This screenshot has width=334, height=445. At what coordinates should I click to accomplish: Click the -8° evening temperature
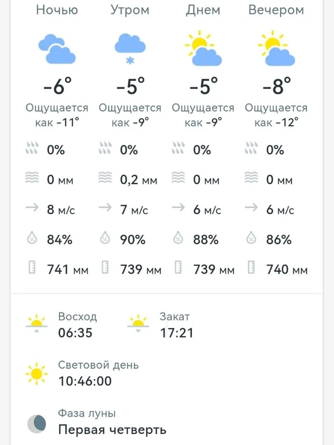click(x=276, y=86)
